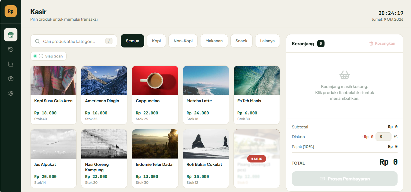Open transaction history clock icon
The image size is (411, 192).
(11, 49)
